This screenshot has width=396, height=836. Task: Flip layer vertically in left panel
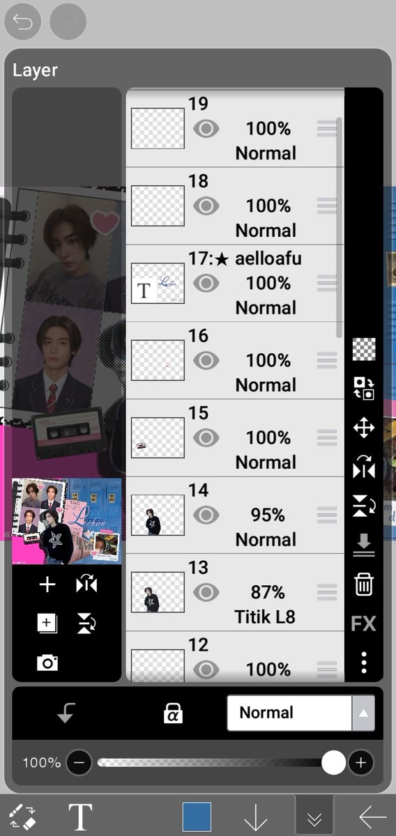click(x=86, y=624)
